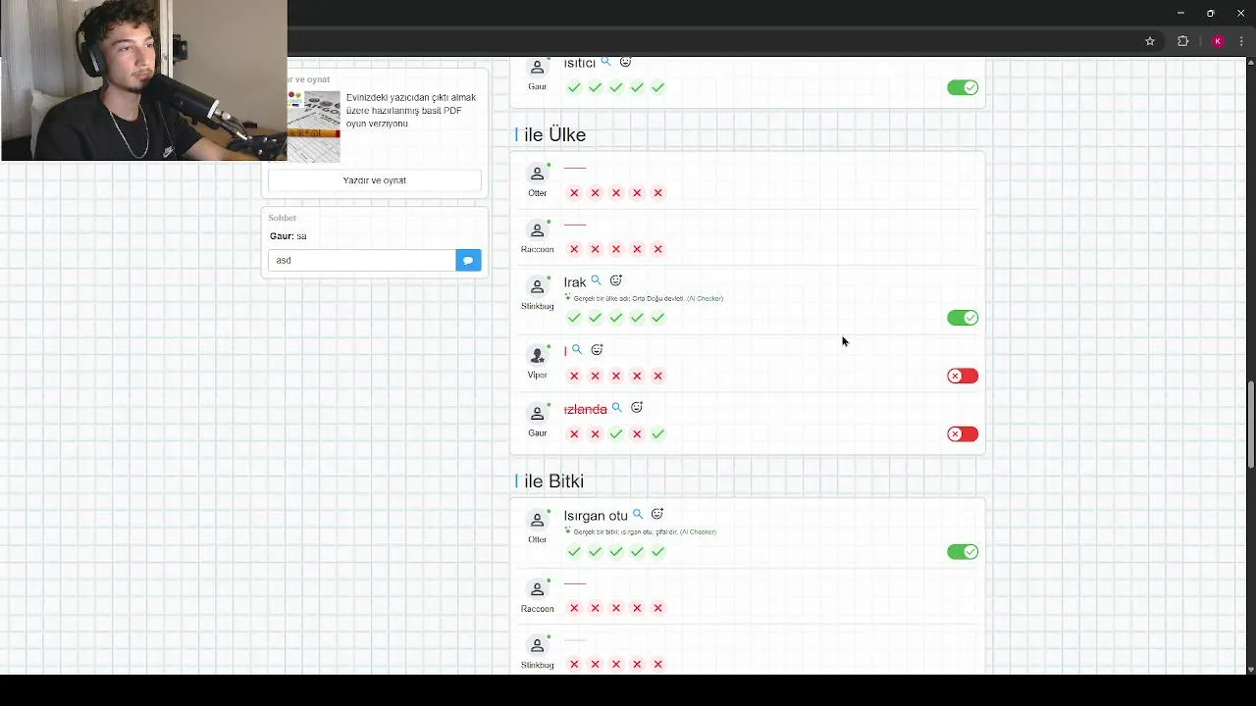
Task: Click the Irak answer text
Action: pos(575,282)
